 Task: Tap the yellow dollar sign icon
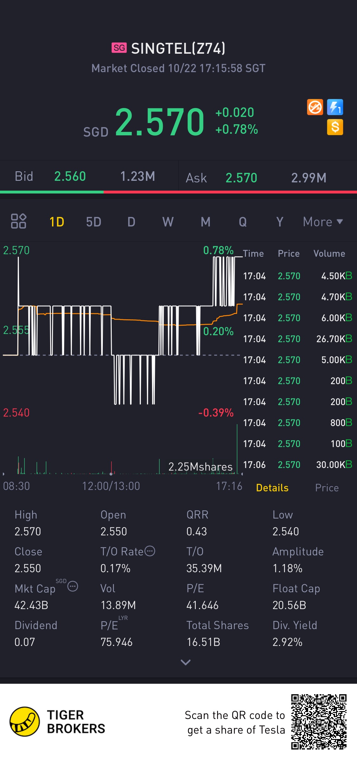335,127
